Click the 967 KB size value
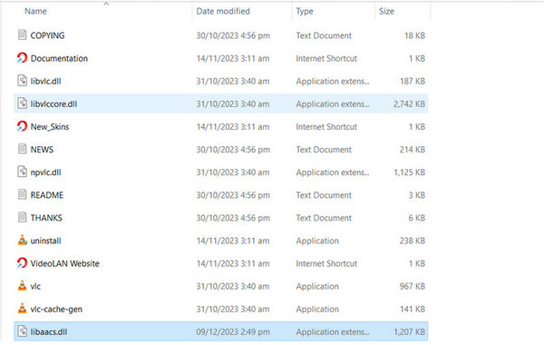 [x=413, y=286]
